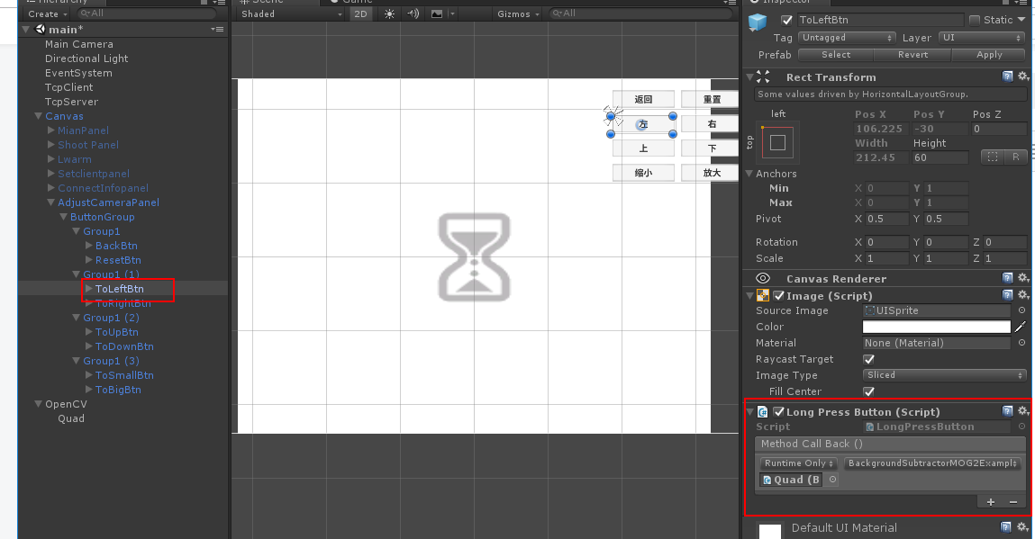
Task: Toggle scene audio speaker icon
Action: coord(413,13)
